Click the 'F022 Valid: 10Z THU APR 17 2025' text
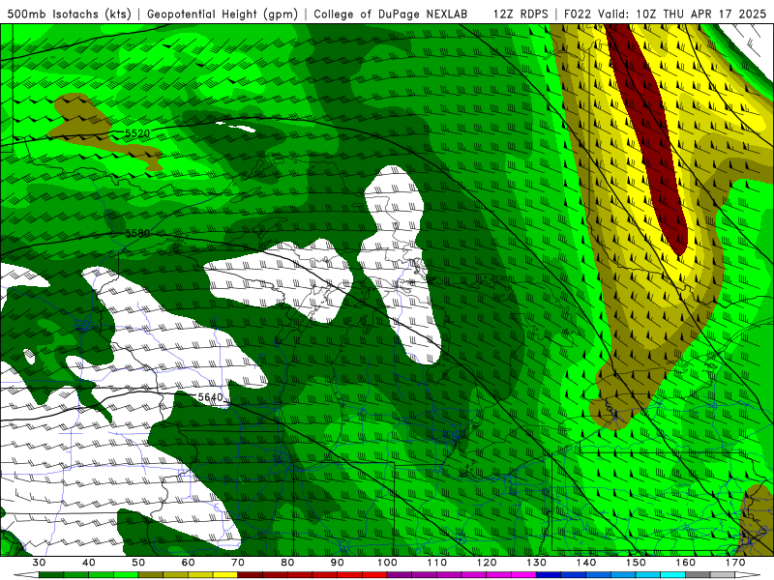The image size is (774, 580). (665, 14)
